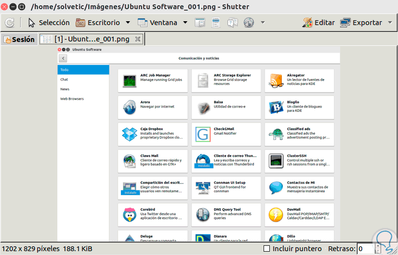Viewport: 398px width, 255px height.
Task: Choose the Selección capture tool
Action: click(49, 23)
